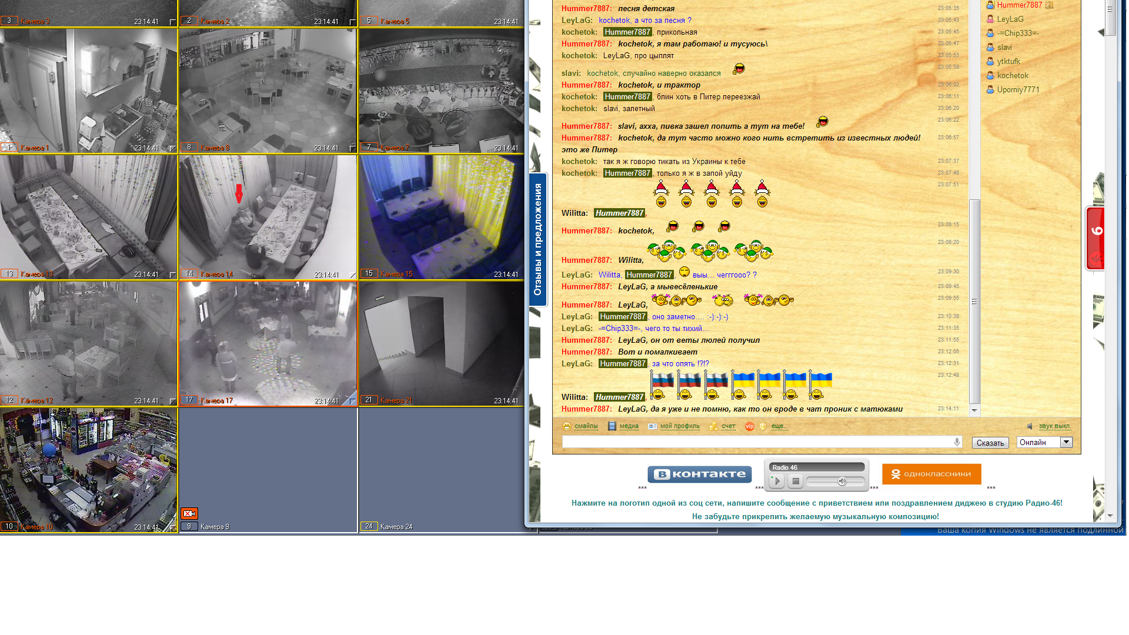Viewport: 1129px width, 635px height.
Task: Open the Отзывы и предложения side tab
Action: [x=537, y=239]
